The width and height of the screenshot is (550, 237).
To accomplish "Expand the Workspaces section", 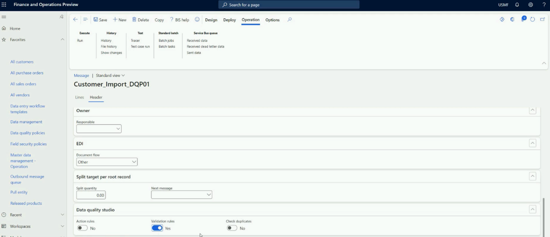I will (62, 226).
